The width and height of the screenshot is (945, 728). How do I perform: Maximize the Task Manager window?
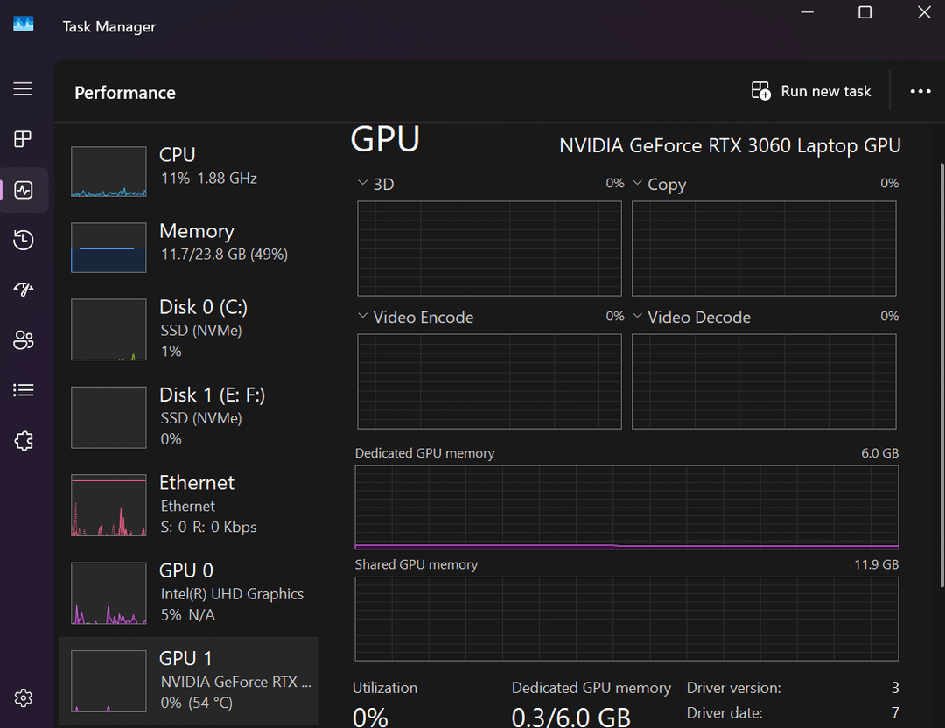(x=864, y=12)
